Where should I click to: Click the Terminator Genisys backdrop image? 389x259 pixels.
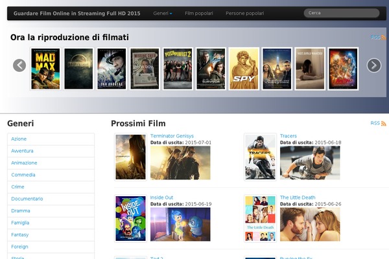[180, 163]
